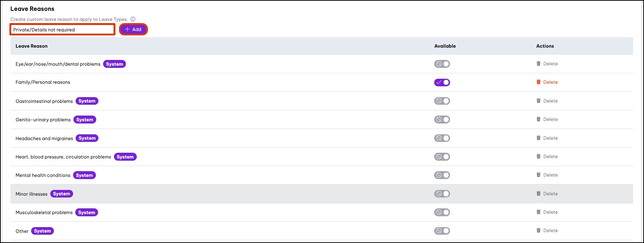This screenshot has width=644, height=243.
Task: Click the info icon beside Leave Types description
Action: click(133, 19)
